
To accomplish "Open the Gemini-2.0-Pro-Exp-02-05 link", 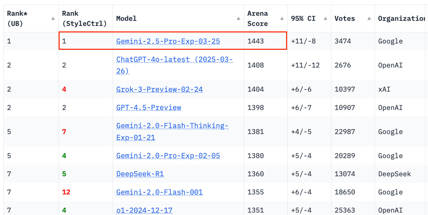I will (168, 156).
